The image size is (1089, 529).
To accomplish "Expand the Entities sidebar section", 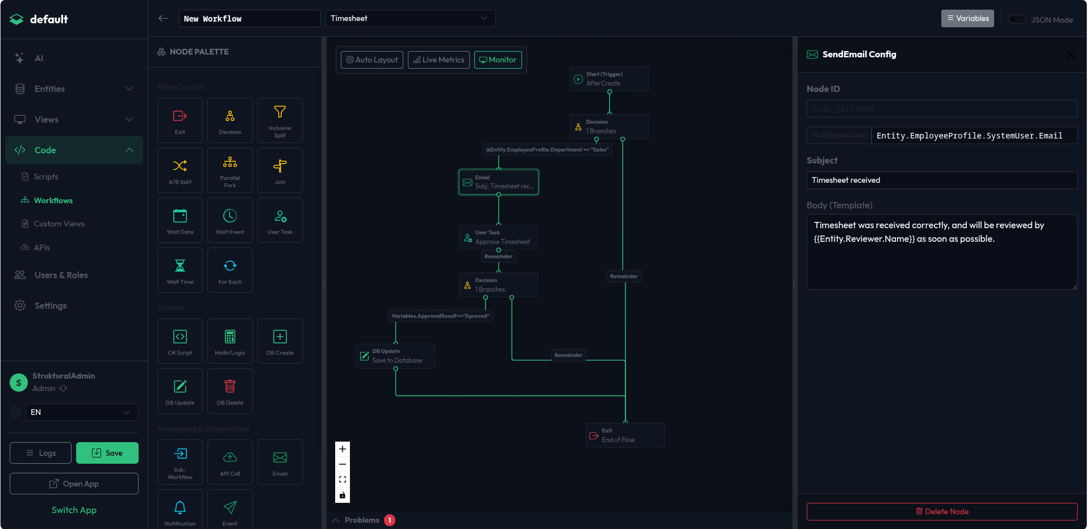I will (74, 89).
